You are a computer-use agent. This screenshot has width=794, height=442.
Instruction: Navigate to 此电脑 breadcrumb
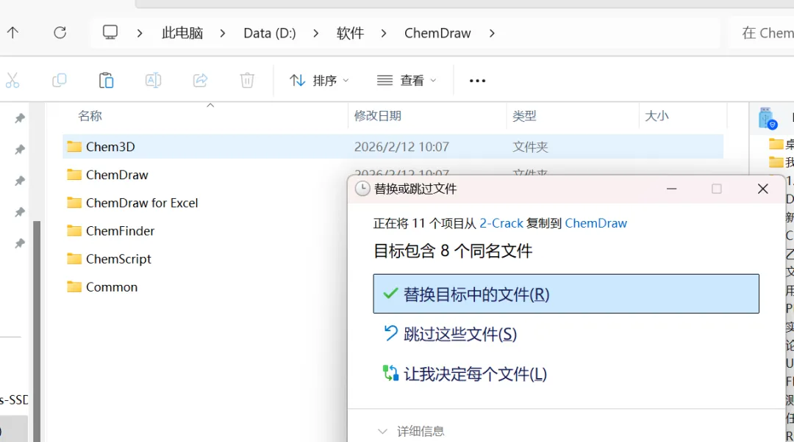tap(182, 33)
